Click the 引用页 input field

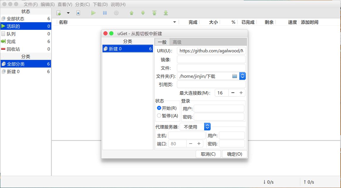pyautogui.click(x=211, y=84)
